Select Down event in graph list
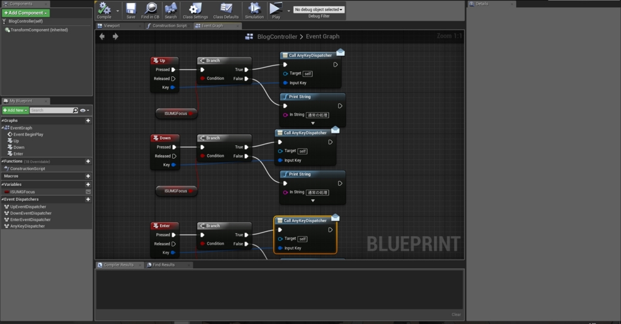 tap(19, 148)
